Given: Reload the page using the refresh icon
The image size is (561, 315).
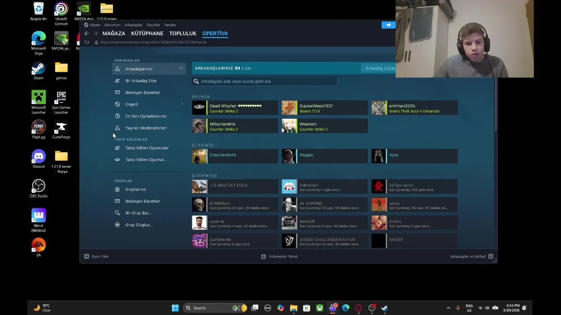Looking at the screenshot, I should coord(86,42).
